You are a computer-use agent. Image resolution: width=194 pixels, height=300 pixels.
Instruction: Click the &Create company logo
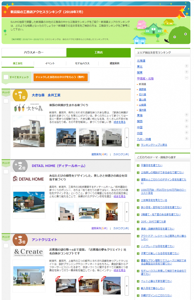point(28,252)
